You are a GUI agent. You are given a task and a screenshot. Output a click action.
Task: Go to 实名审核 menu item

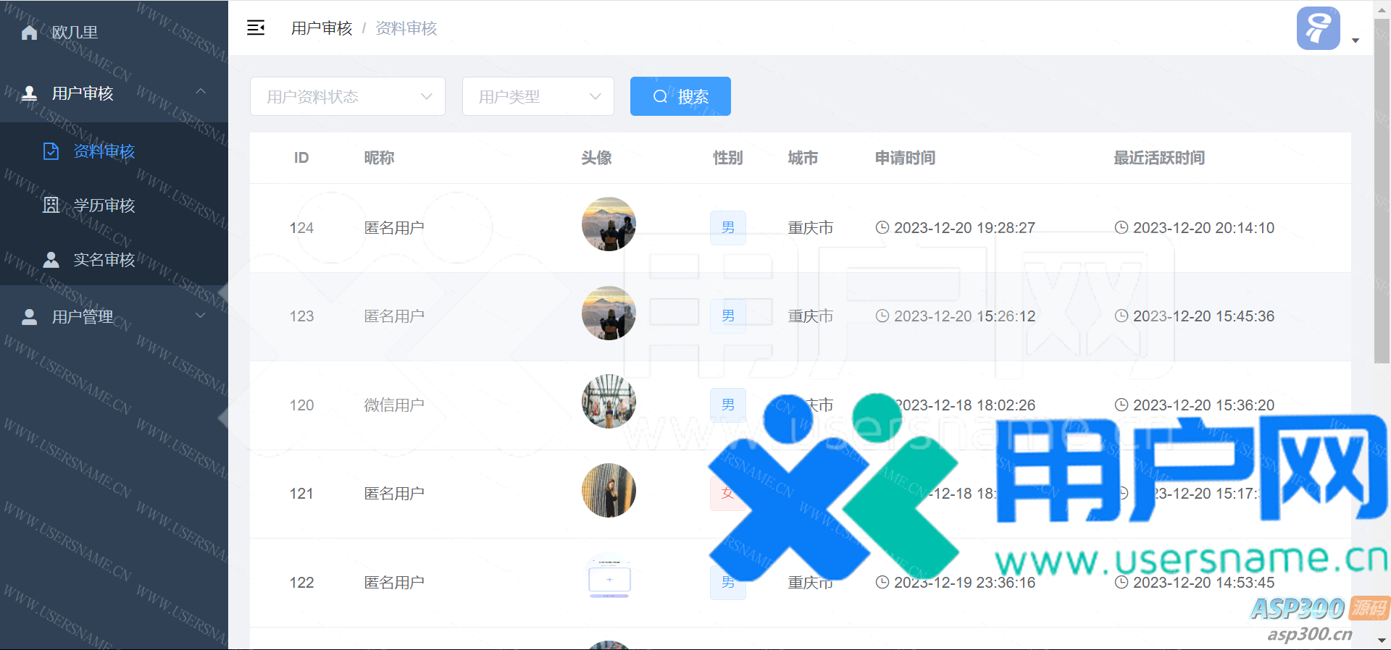104,260
